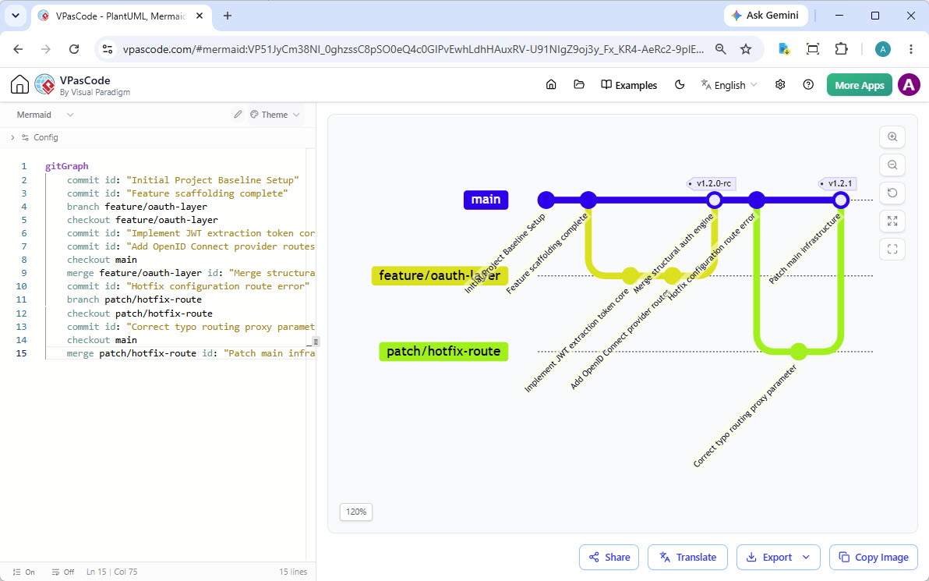This screenshot has width=929, height=581.
Task: Click the Ask Gemini button
Action: (x=765, y=16)
